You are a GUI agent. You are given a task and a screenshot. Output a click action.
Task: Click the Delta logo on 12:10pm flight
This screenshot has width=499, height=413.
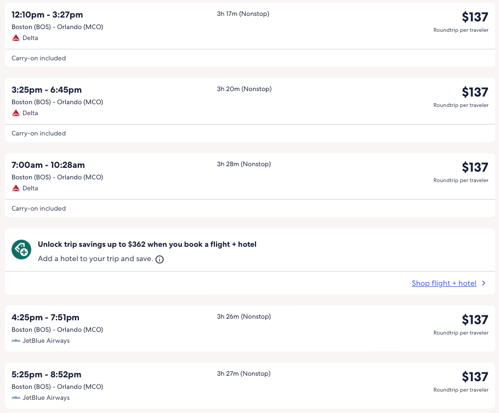pos(16,38)
